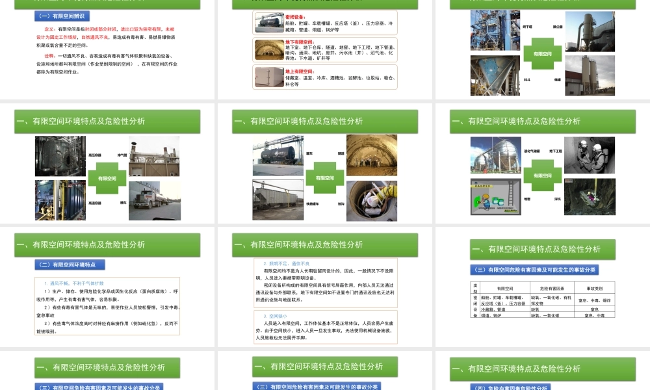650x390 pixels.
Task: Select the 一、有限空间环境特点及危险性分析 green title bar
Action: click(107, 121)
